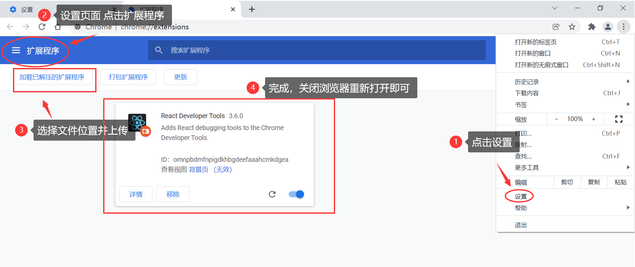The height and width of the screenshot is (267, 635).
Task: Click the extension ID text omnpbdmfnpigdkhbgdeefaaahcmkdgea
Action: 231,160
